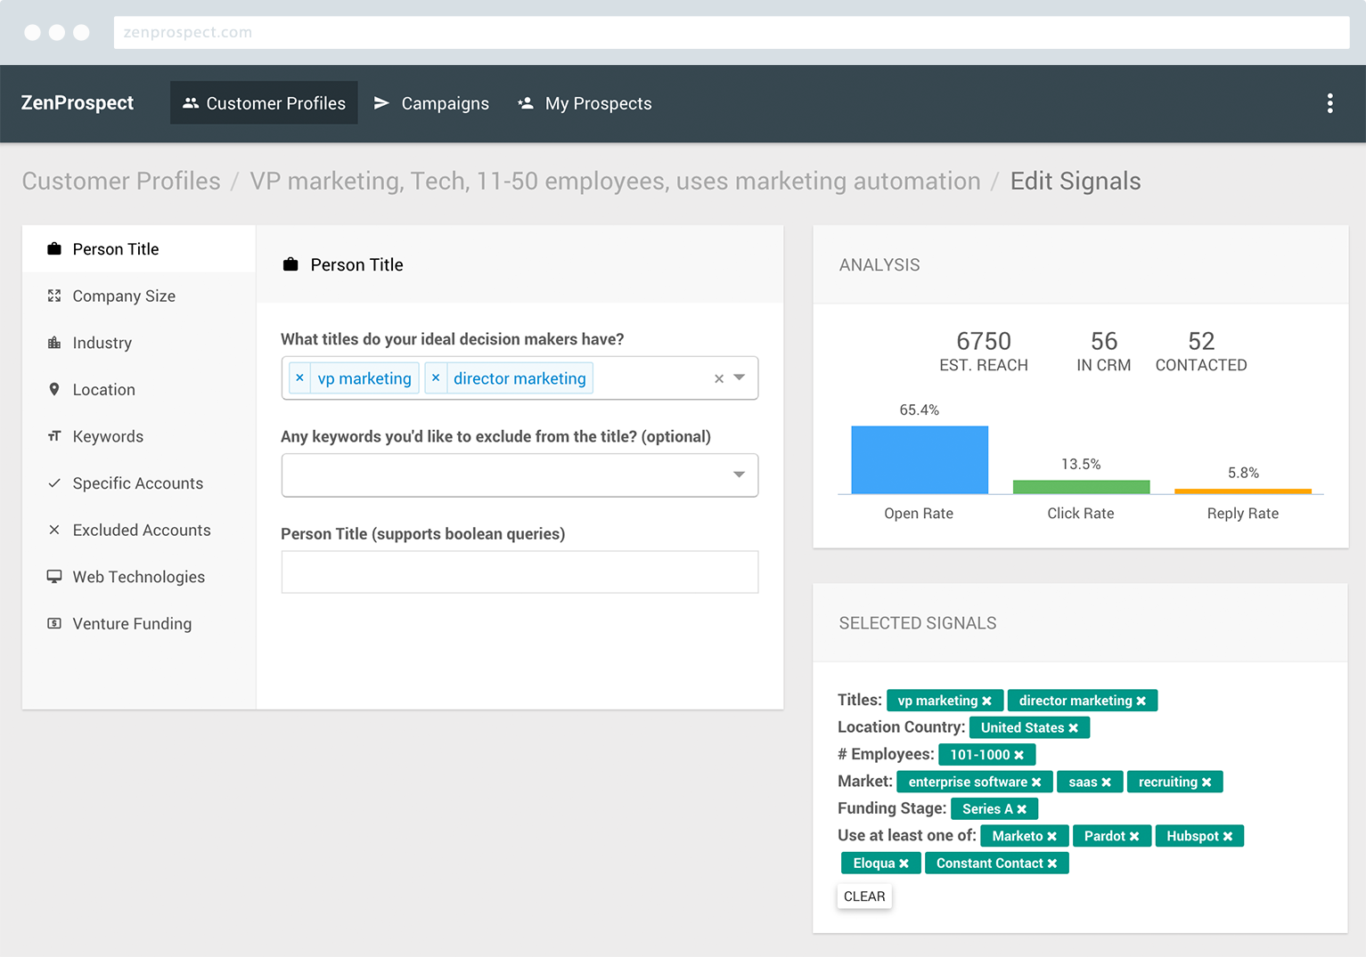This screenshot has width=1366, height=957.
Task: Remove the director marketing selected signal
Action: click(1141, 701)
